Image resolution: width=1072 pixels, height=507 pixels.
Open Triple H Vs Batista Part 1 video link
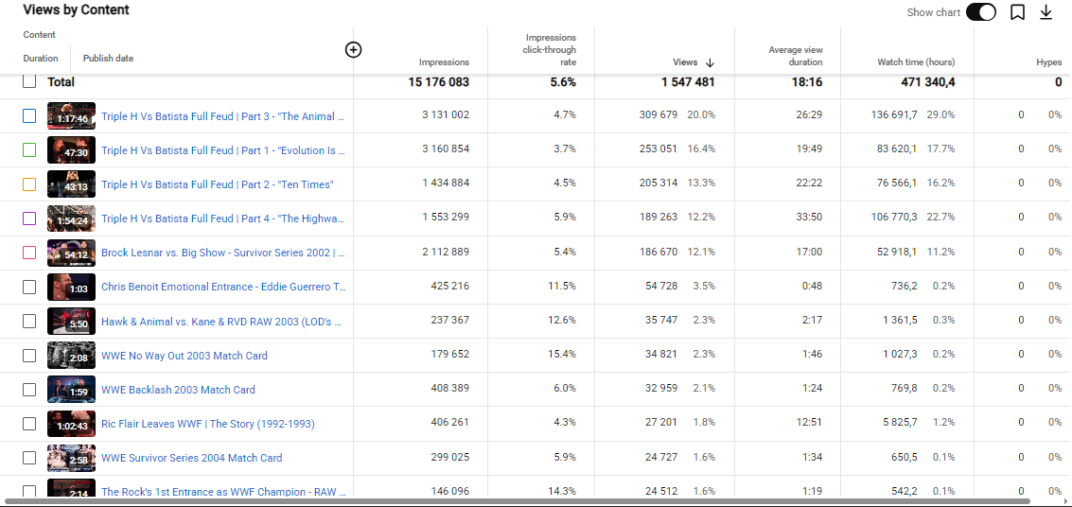(x=223, y=150)
